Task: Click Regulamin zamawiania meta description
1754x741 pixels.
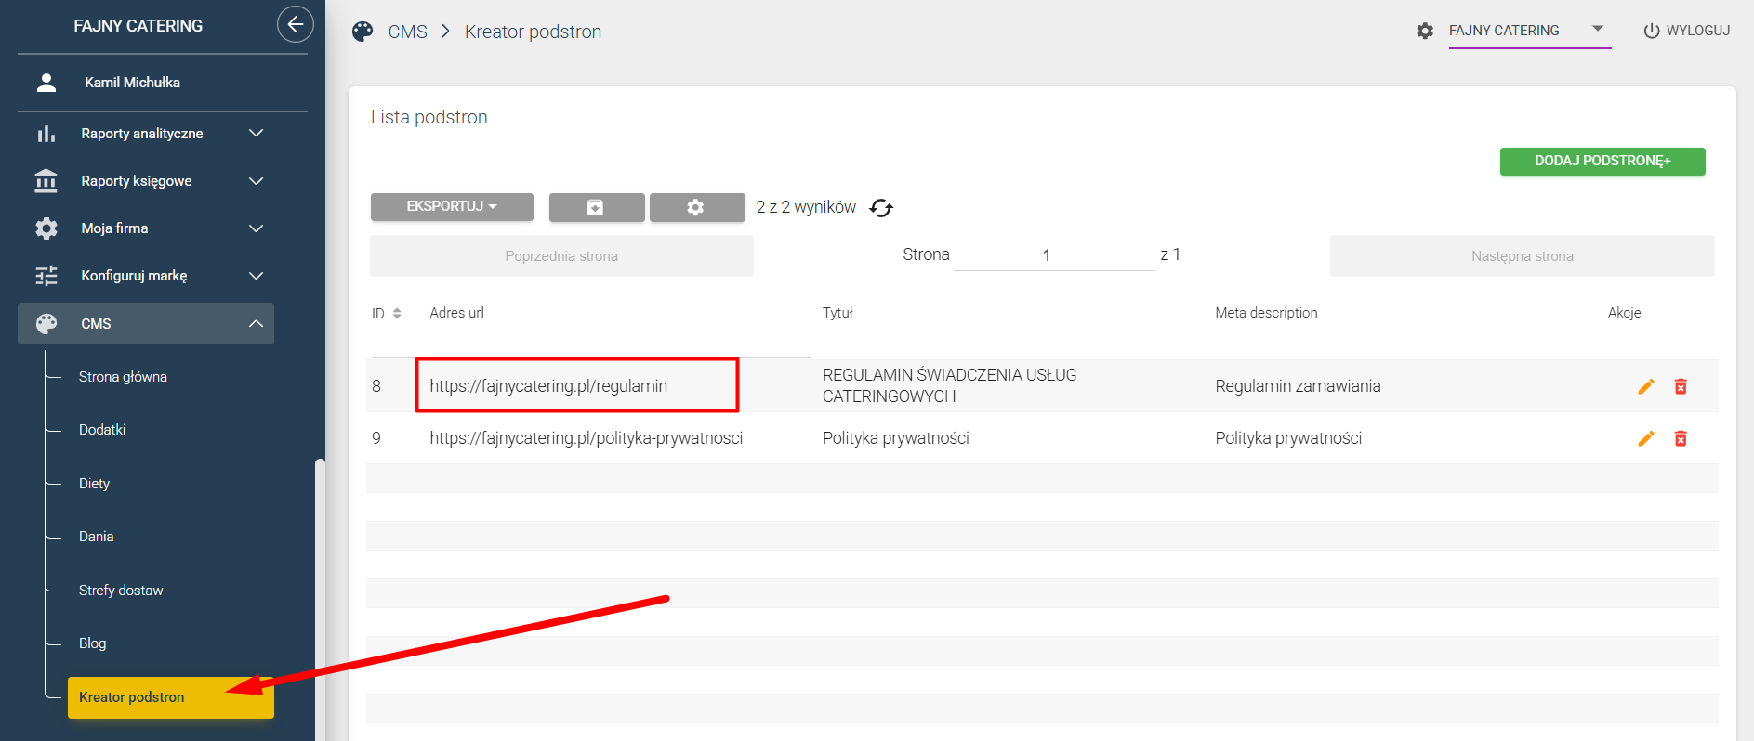Action: pyautogui.click(x=1298, y=386)
